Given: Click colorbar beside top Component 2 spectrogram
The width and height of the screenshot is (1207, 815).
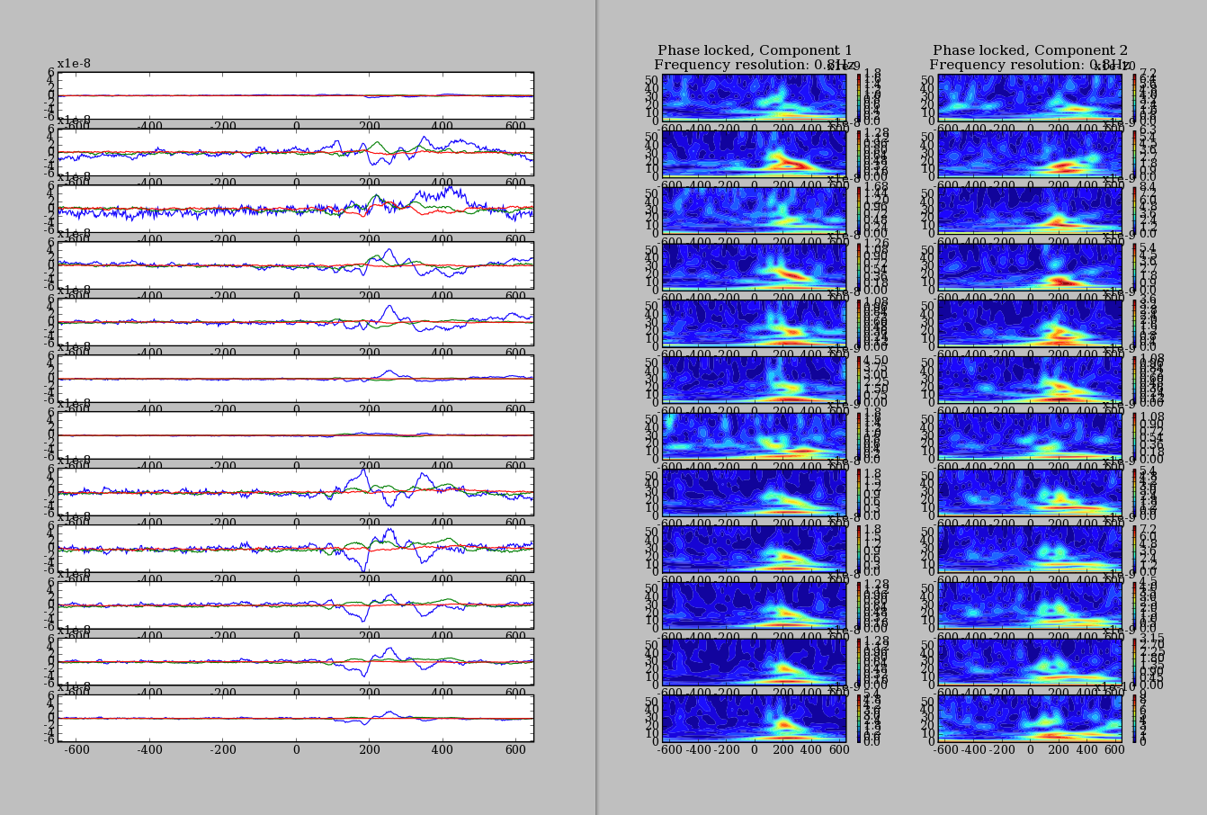Looking at the screenshot, I should (1133, 96).
